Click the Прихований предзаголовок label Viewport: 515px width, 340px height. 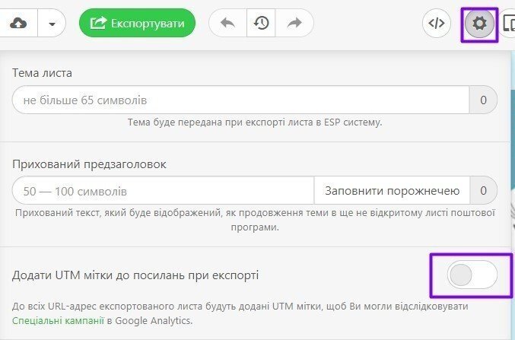(x=89, y=164)
